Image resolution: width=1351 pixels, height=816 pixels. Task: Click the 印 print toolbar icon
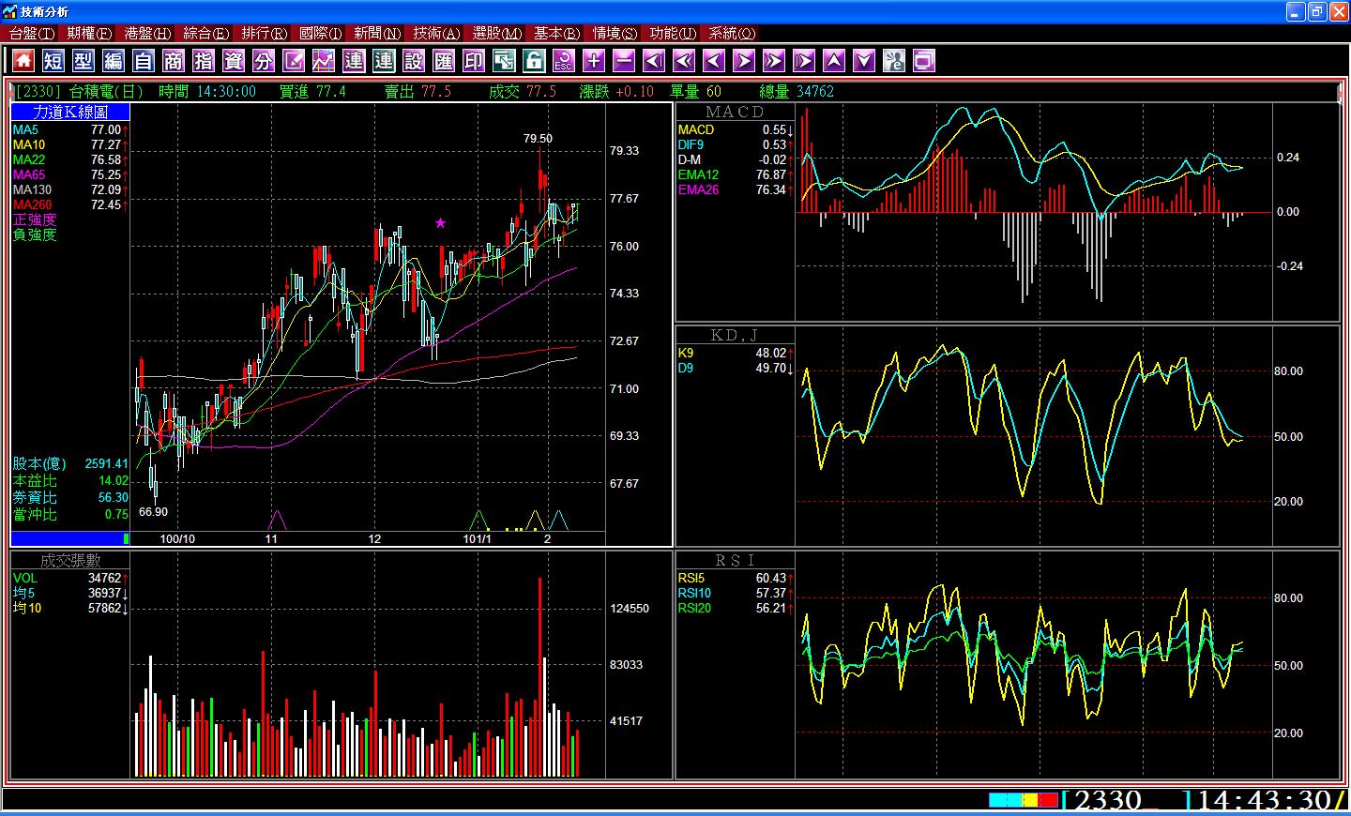pos(474,61)
